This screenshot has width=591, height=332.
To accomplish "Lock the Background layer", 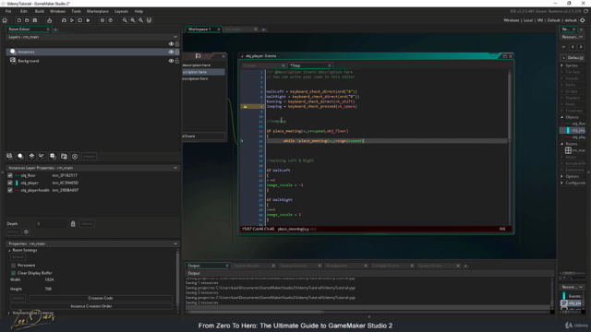I will [177, 61].
